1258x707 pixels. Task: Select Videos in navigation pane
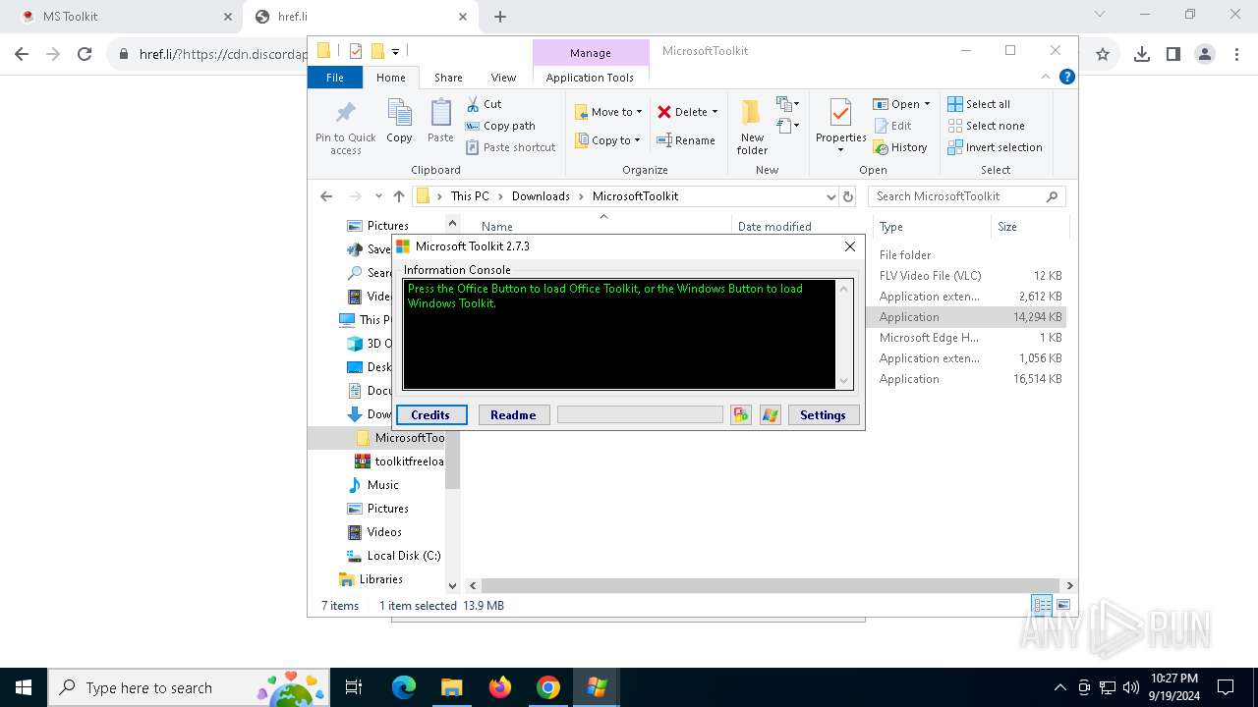[384, 532]
